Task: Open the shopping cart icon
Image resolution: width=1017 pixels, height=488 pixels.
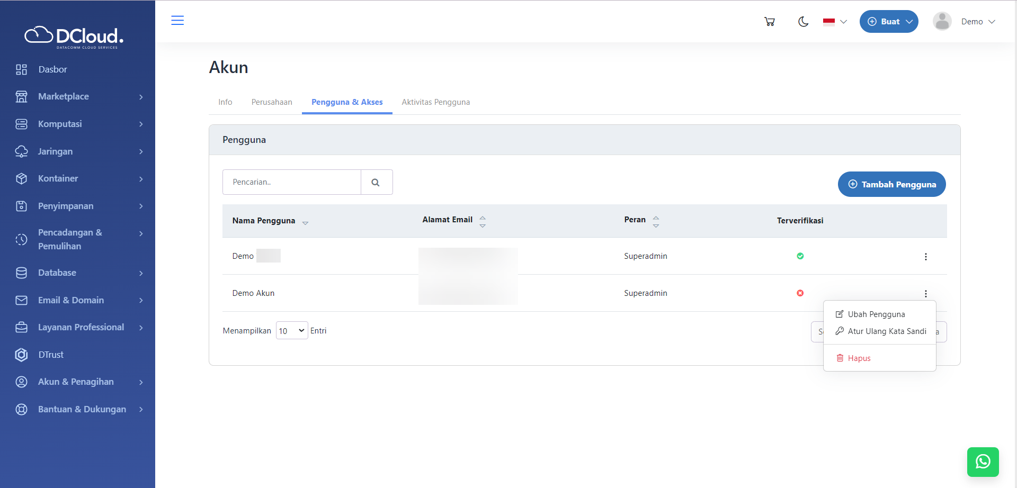Action: (770, 22)
